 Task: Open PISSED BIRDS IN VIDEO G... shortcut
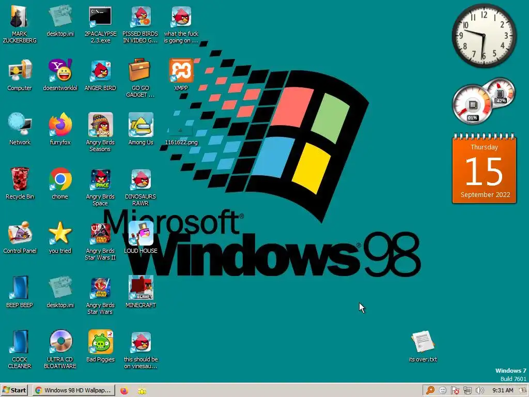pyautogui.click(x=141, y=17)
